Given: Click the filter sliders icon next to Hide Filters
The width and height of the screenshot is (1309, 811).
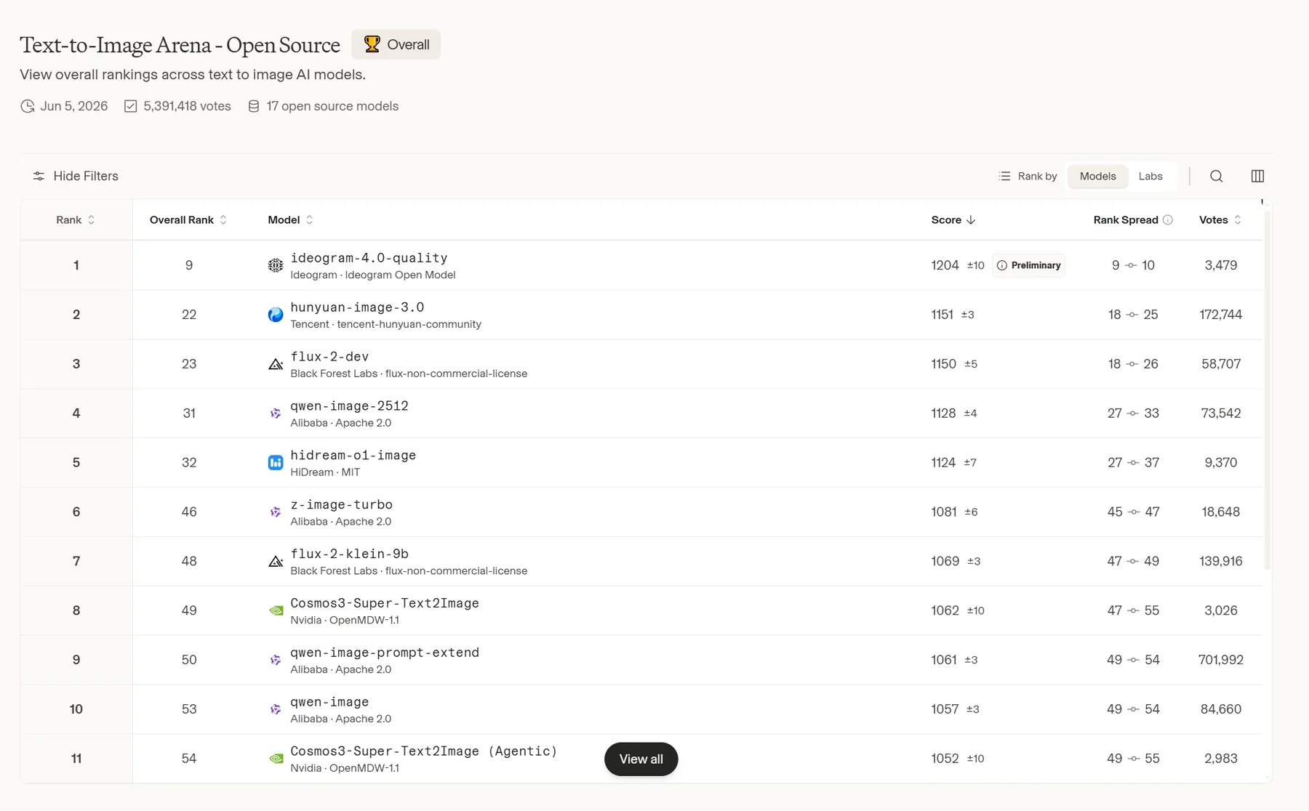Looking at the screenshot, I should click(x=39, y=176).
